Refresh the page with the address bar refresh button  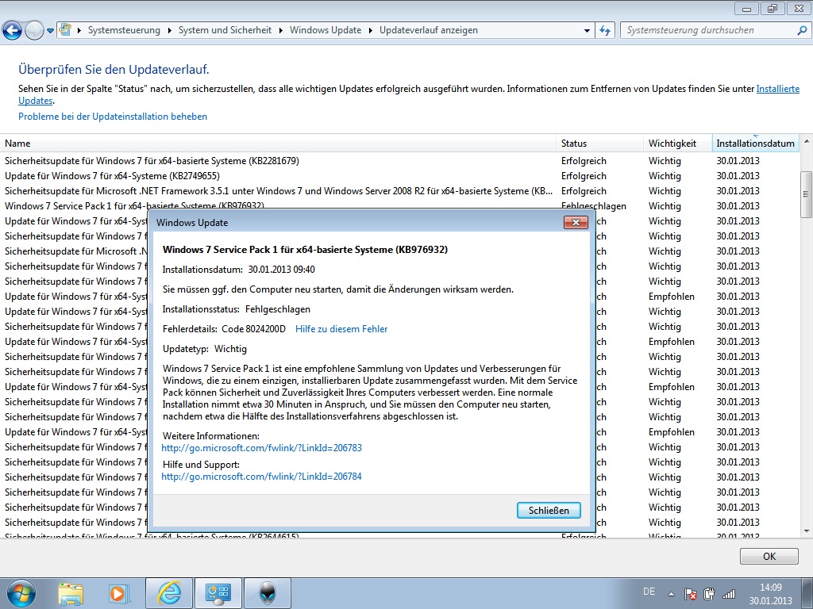(x=604, y=30)
